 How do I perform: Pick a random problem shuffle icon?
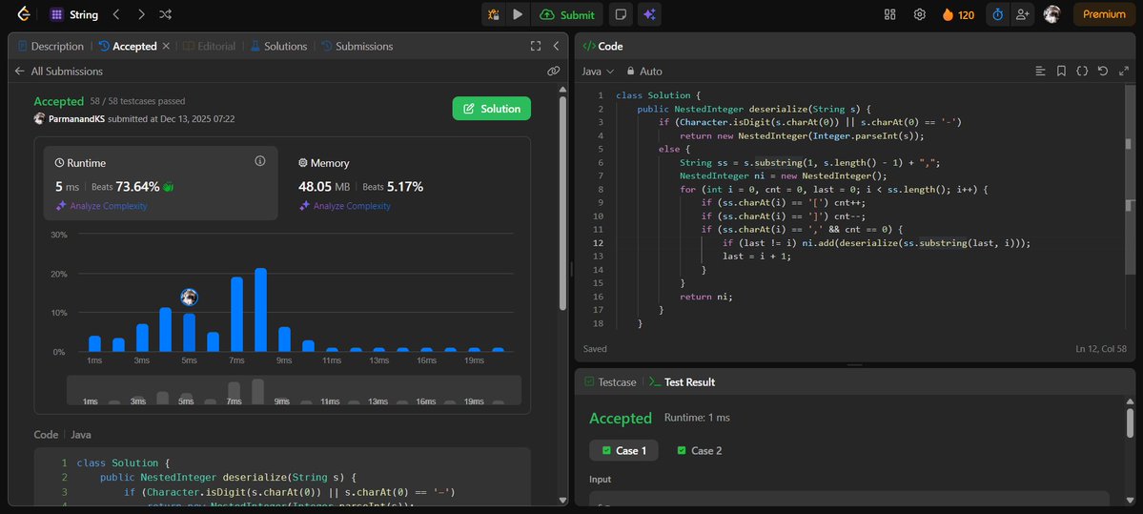pyautogui.click(x=166, y=14)
